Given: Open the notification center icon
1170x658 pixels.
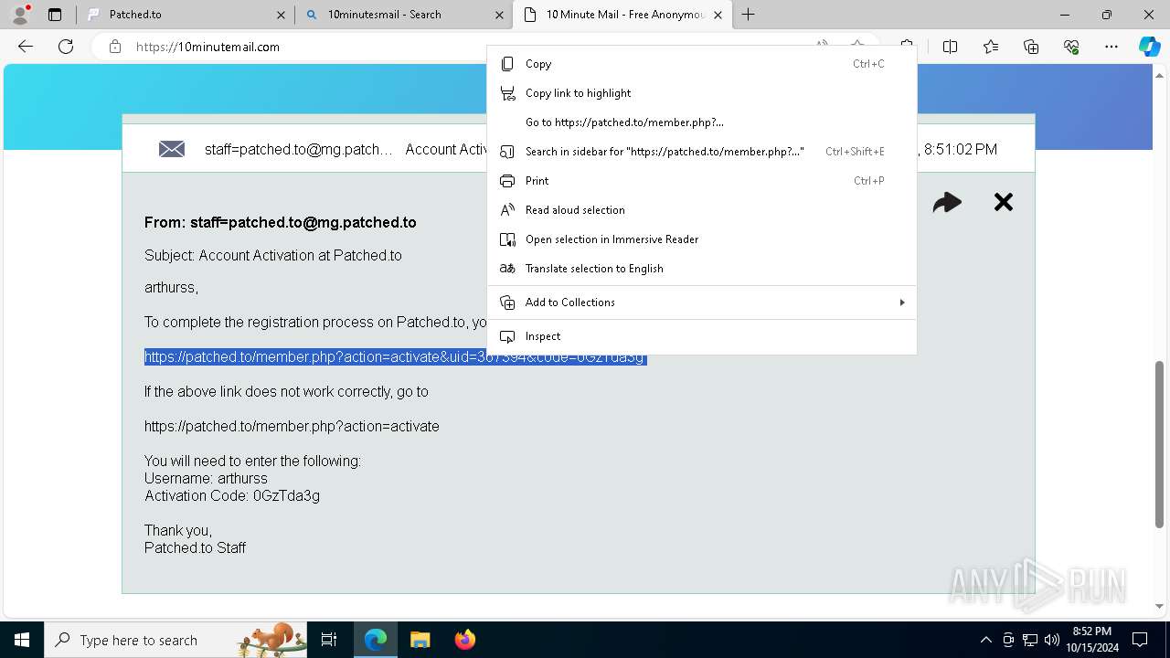Looking at the screenshot, I should 1140,640.
